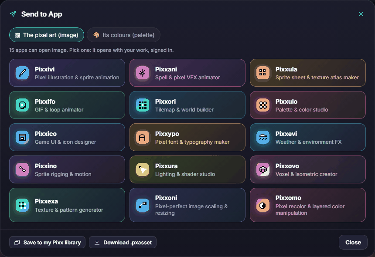
Task: Click the Pixxino app name
Action: click(46, 166)
